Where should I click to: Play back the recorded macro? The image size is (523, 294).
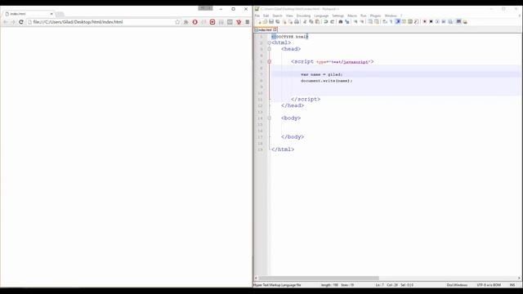coord(437,22)
